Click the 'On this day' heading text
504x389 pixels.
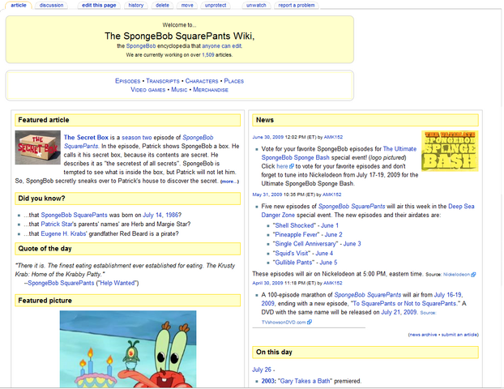274,352
